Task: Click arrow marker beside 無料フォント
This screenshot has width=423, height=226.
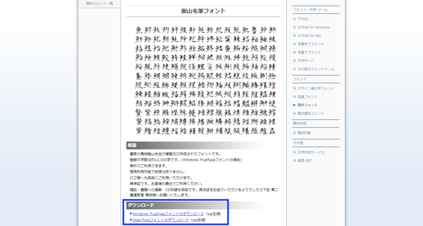Action: pyautogui.click(x=295, y=105)
